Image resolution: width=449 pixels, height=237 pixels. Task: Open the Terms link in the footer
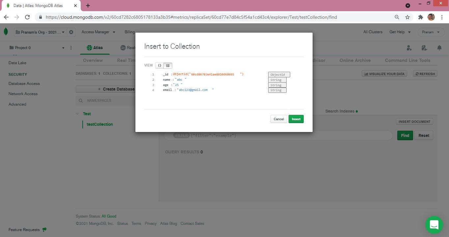[x=136, y=224]
